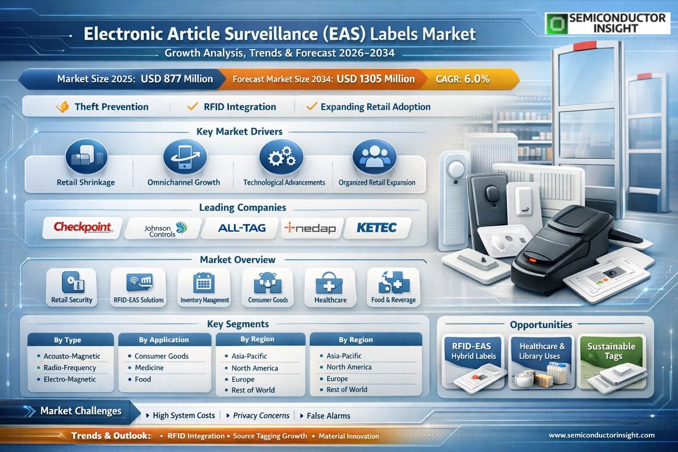Select Radio-Frequency in By Type

point(70,368)
